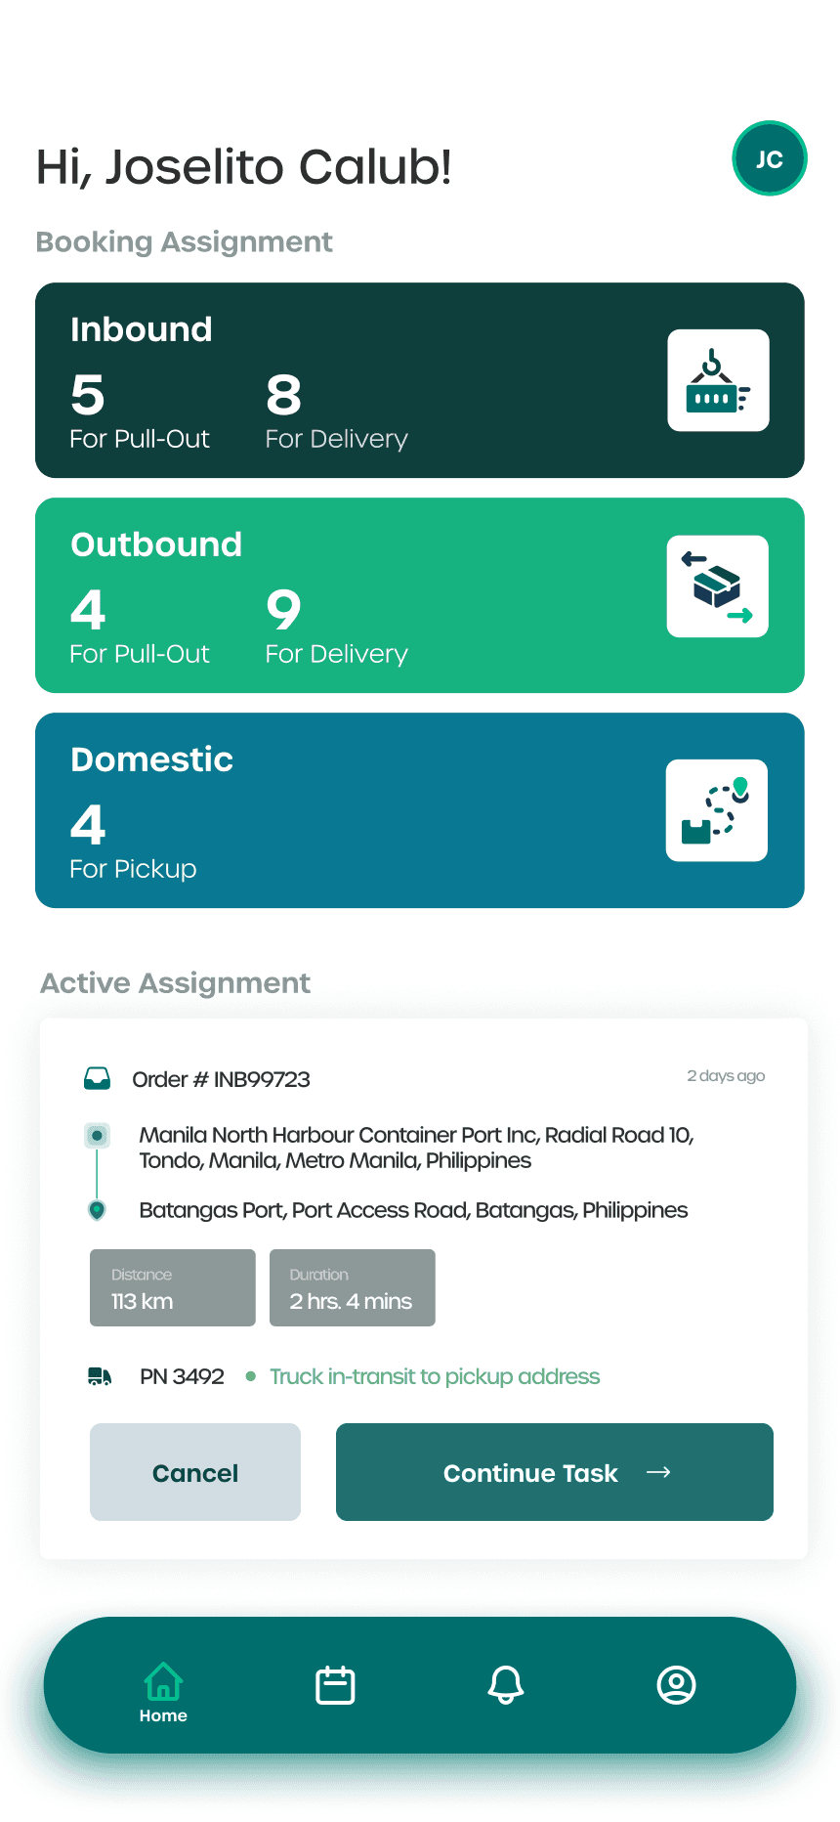Tap the Outbound package arrows icon

click(x=718, y=586)
